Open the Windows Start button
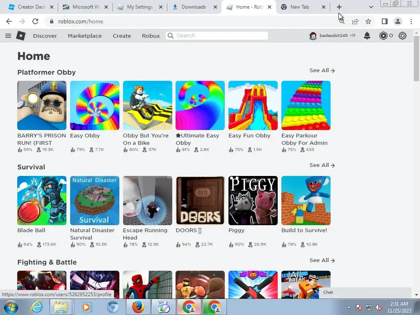The width and height of the screenshot is (420, 315). pos(11,307)
